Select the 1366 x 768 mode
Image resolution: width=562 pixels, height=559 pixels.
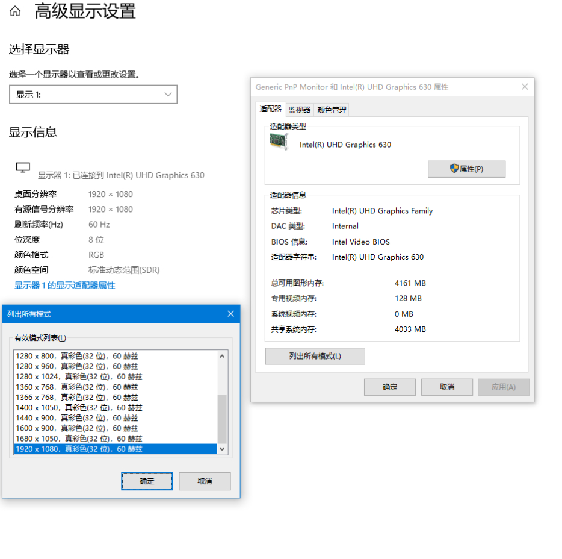click(116, 398)
